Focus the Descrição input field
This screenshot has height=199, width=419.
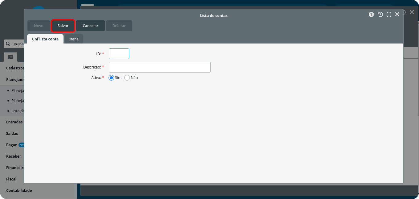click(x=160, y=67)
